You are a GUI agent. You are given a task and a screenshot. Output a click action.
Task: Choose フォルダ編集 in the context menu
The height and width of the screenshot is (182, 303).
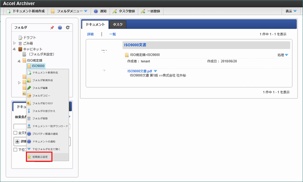tap(40, 88)
